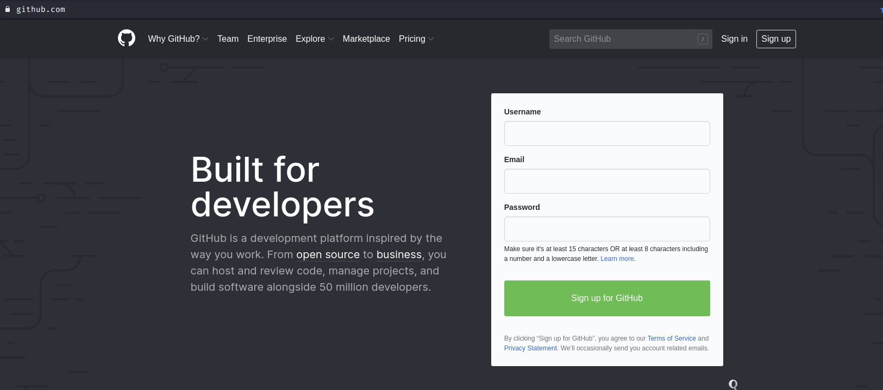
Task: Open the Team page from navigation
Action: 228,39
